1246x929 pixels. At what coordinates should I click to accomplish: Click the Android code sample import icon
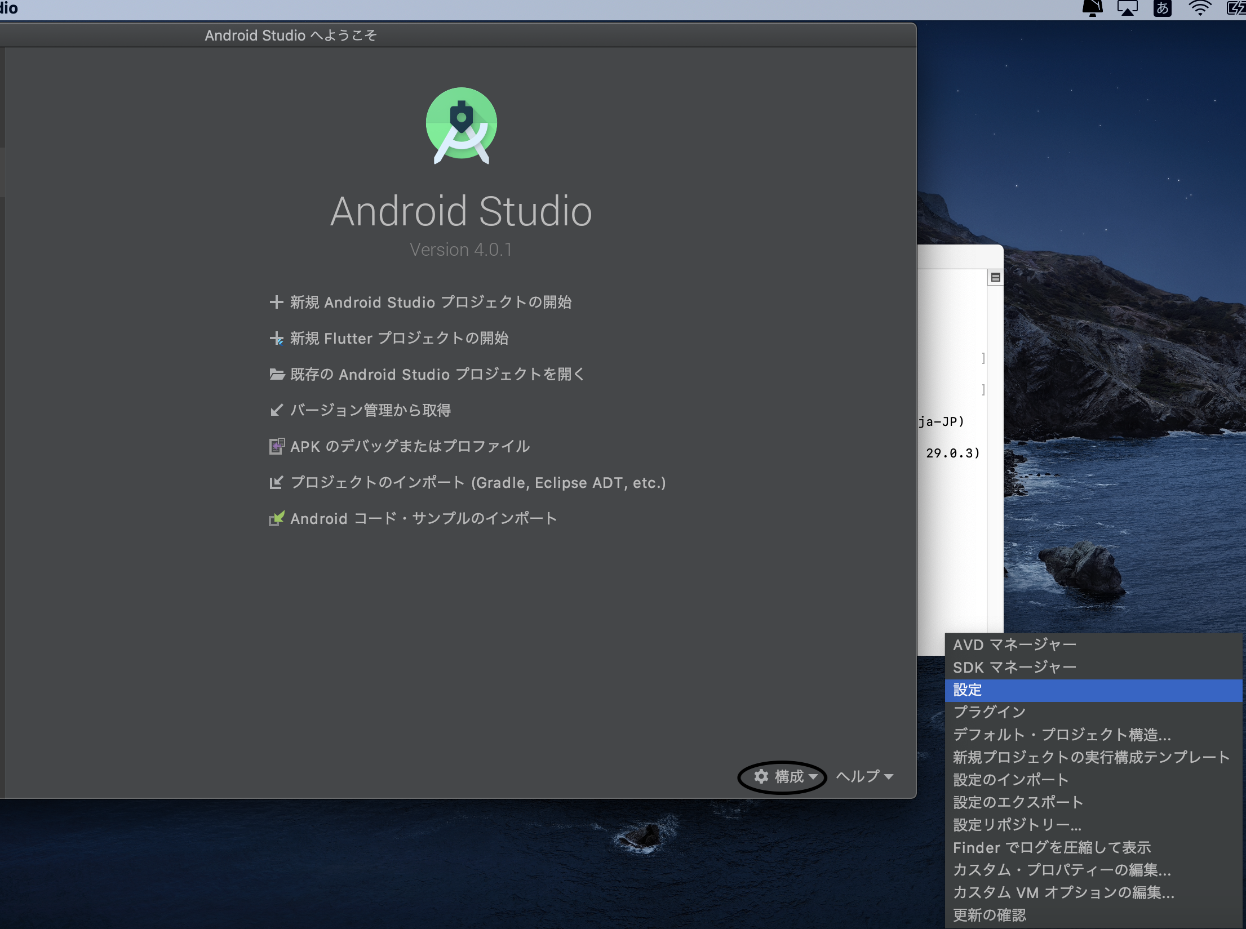pos(277,518)
